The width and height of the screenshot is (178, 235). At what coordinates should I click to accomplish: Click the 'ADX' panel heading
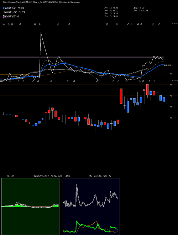(68, 176)
